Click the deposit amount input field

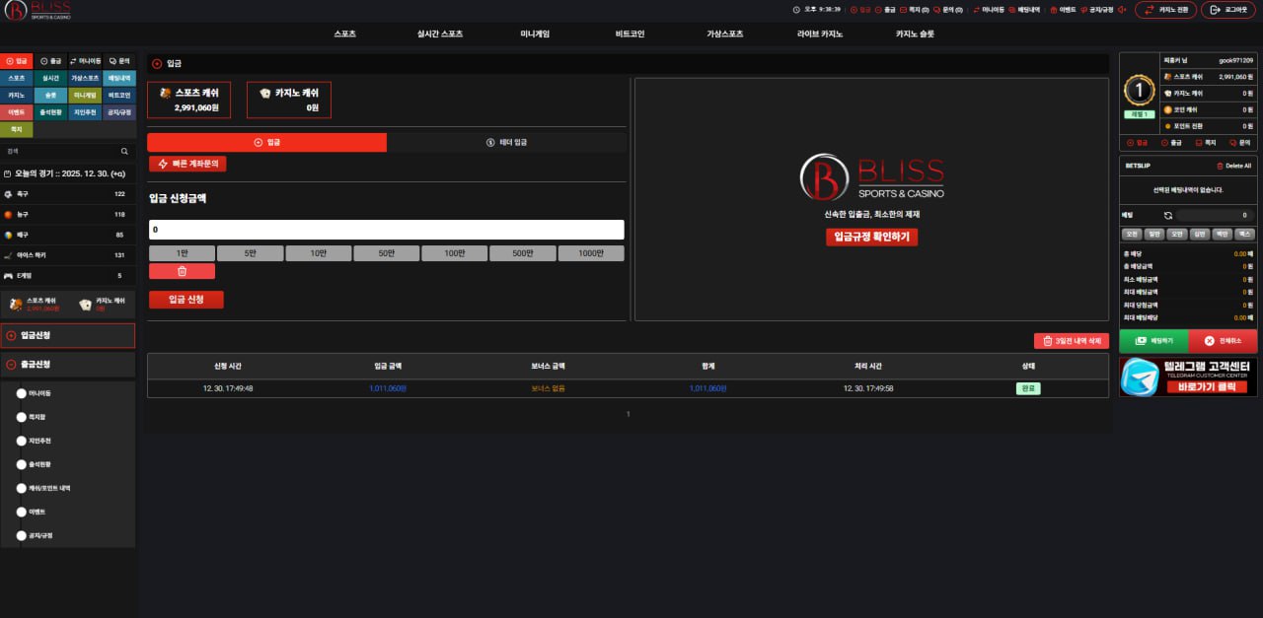pyautogui.click(x=386, y=230)
